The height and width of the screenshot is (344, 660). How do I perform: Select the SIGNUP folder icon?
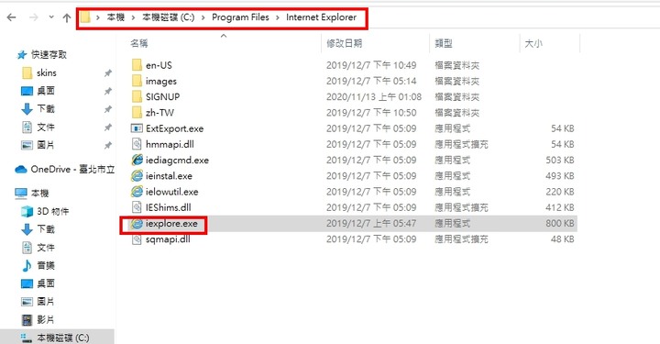pos(137,96)
